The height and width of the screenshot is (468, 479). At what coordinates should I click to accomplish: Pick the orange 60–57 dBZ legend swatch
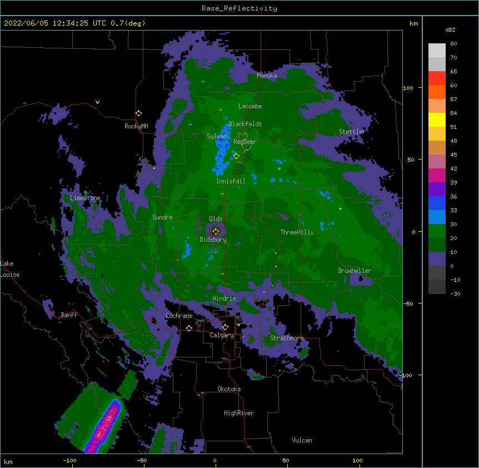coord(437,92)
